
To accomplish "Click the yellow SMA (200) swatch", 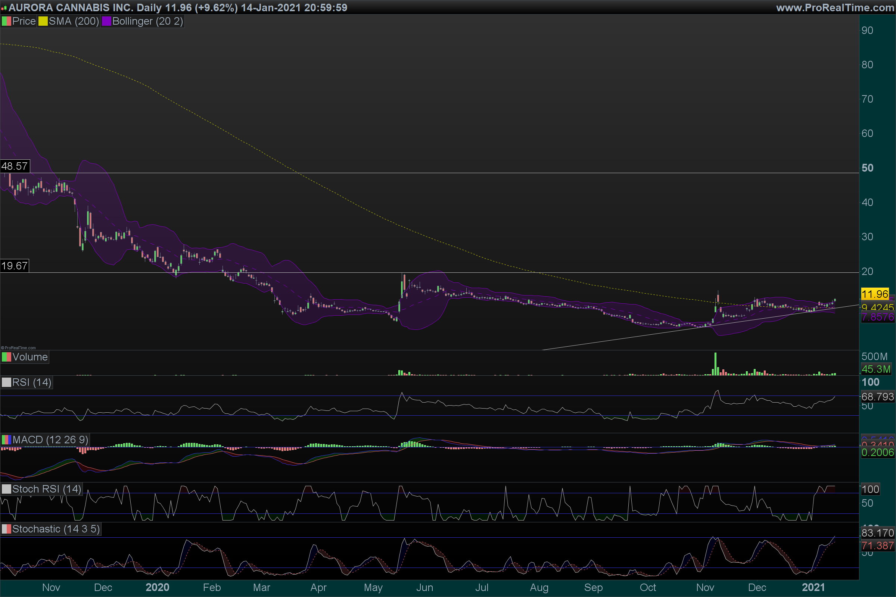I will [43, 21].
